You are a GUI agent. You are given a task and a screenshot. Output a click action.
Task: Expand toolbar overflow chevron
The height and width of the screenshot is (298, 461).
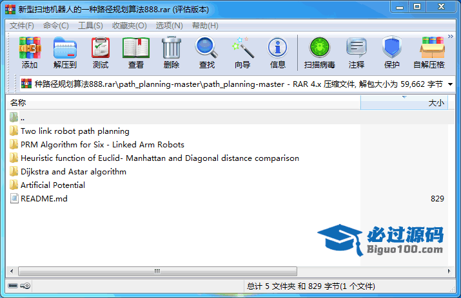[451, 37]
